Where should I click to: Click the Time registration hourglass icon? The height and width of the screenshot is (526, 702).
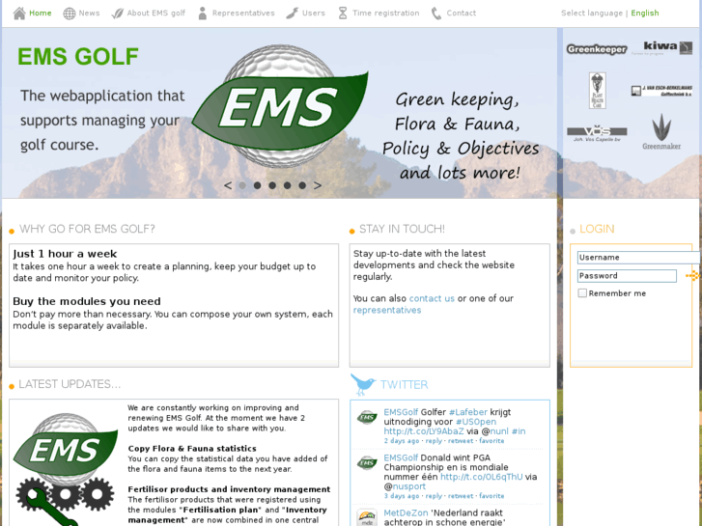pyautogui.click(x=343, y=14)
